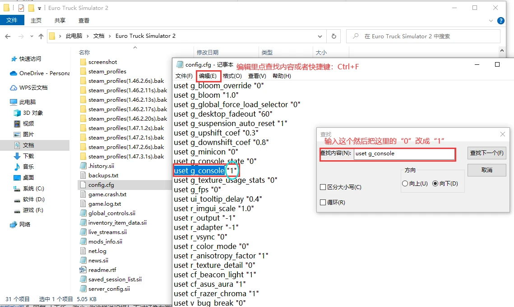
Task: Open 下载 folder in the sidebar
Action: (24, 156)
